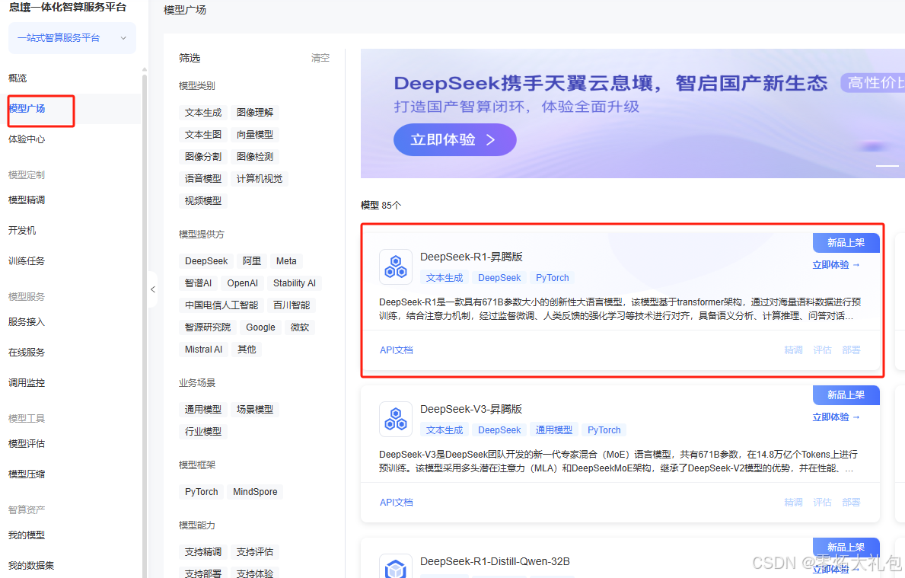The height and width of the screenshot is (578, 905).
Task: Filter by 图像分割 category
Action: click(203, 156)
